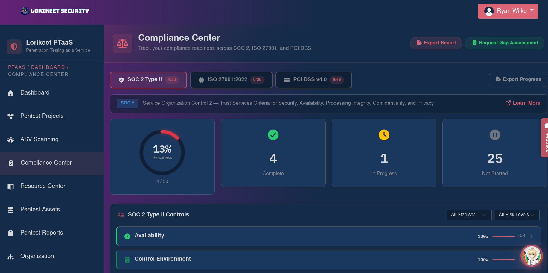Open the All Risk Levels filter

tap(517, 215)
